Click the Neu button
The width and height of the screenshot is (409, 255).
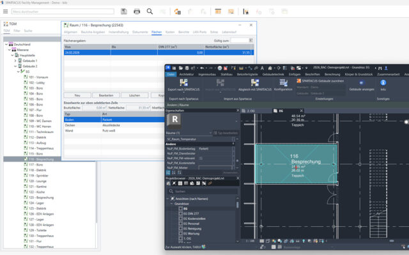pos(77,95)
